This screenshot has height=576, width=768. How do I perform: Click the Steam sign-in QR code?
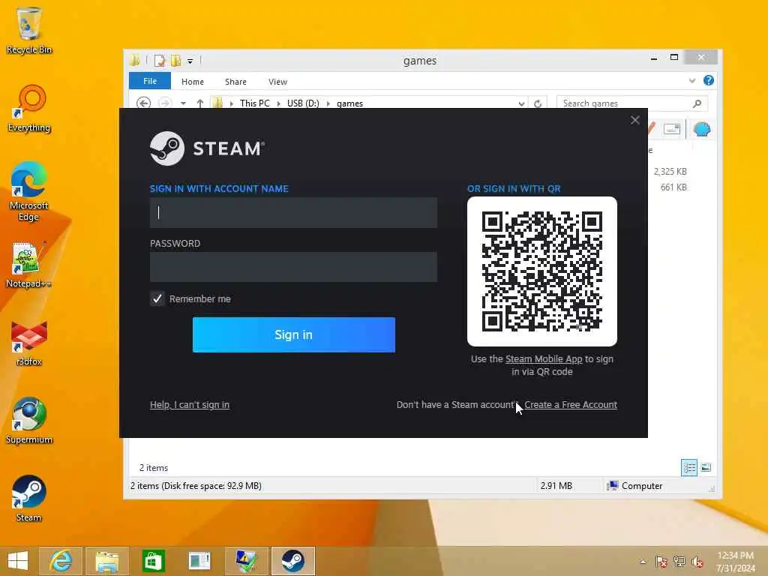click(x=541, y=271)
